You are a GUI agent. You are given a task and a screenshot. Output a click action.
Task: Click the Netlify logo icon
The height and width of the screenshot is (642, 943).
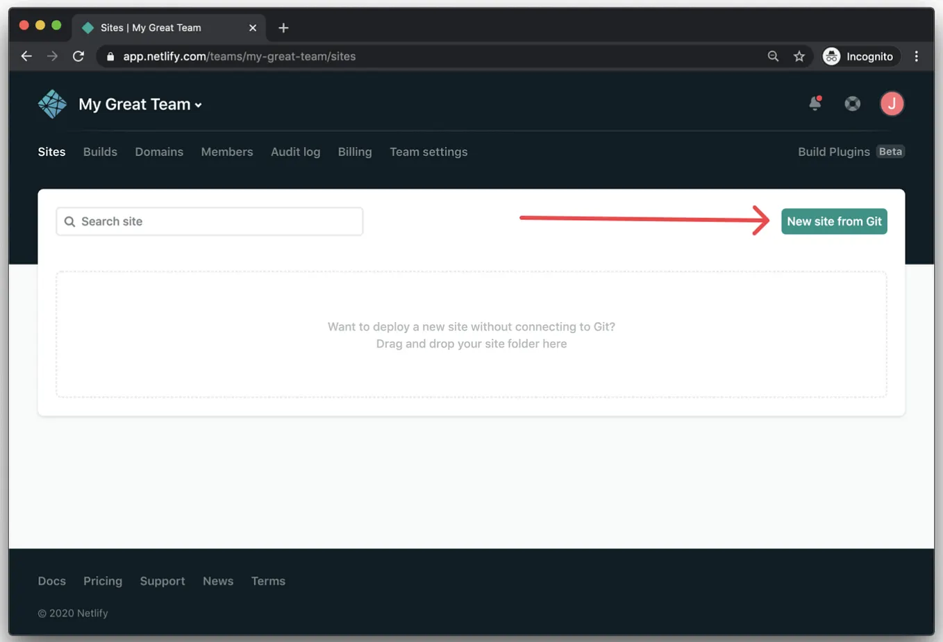coord(52,104)
